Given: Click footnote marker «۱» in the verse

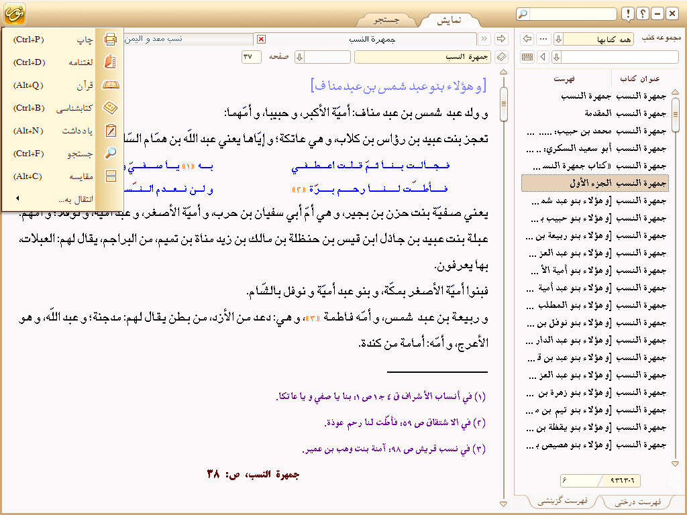Looking at the screenshot, I should pyautogui.click(x=189, y=166).
